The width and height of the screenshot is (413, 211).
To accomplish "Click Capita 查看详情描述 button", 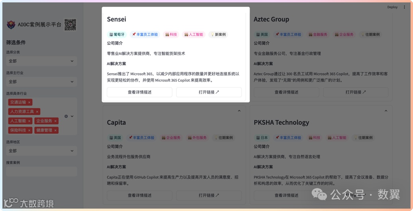I will [x=140, y=196].
